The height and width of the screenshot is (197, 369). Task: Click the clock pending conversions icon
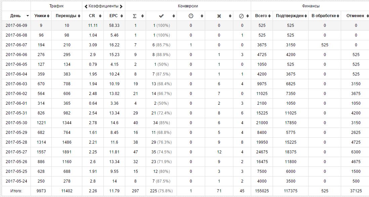click(191, 16)
